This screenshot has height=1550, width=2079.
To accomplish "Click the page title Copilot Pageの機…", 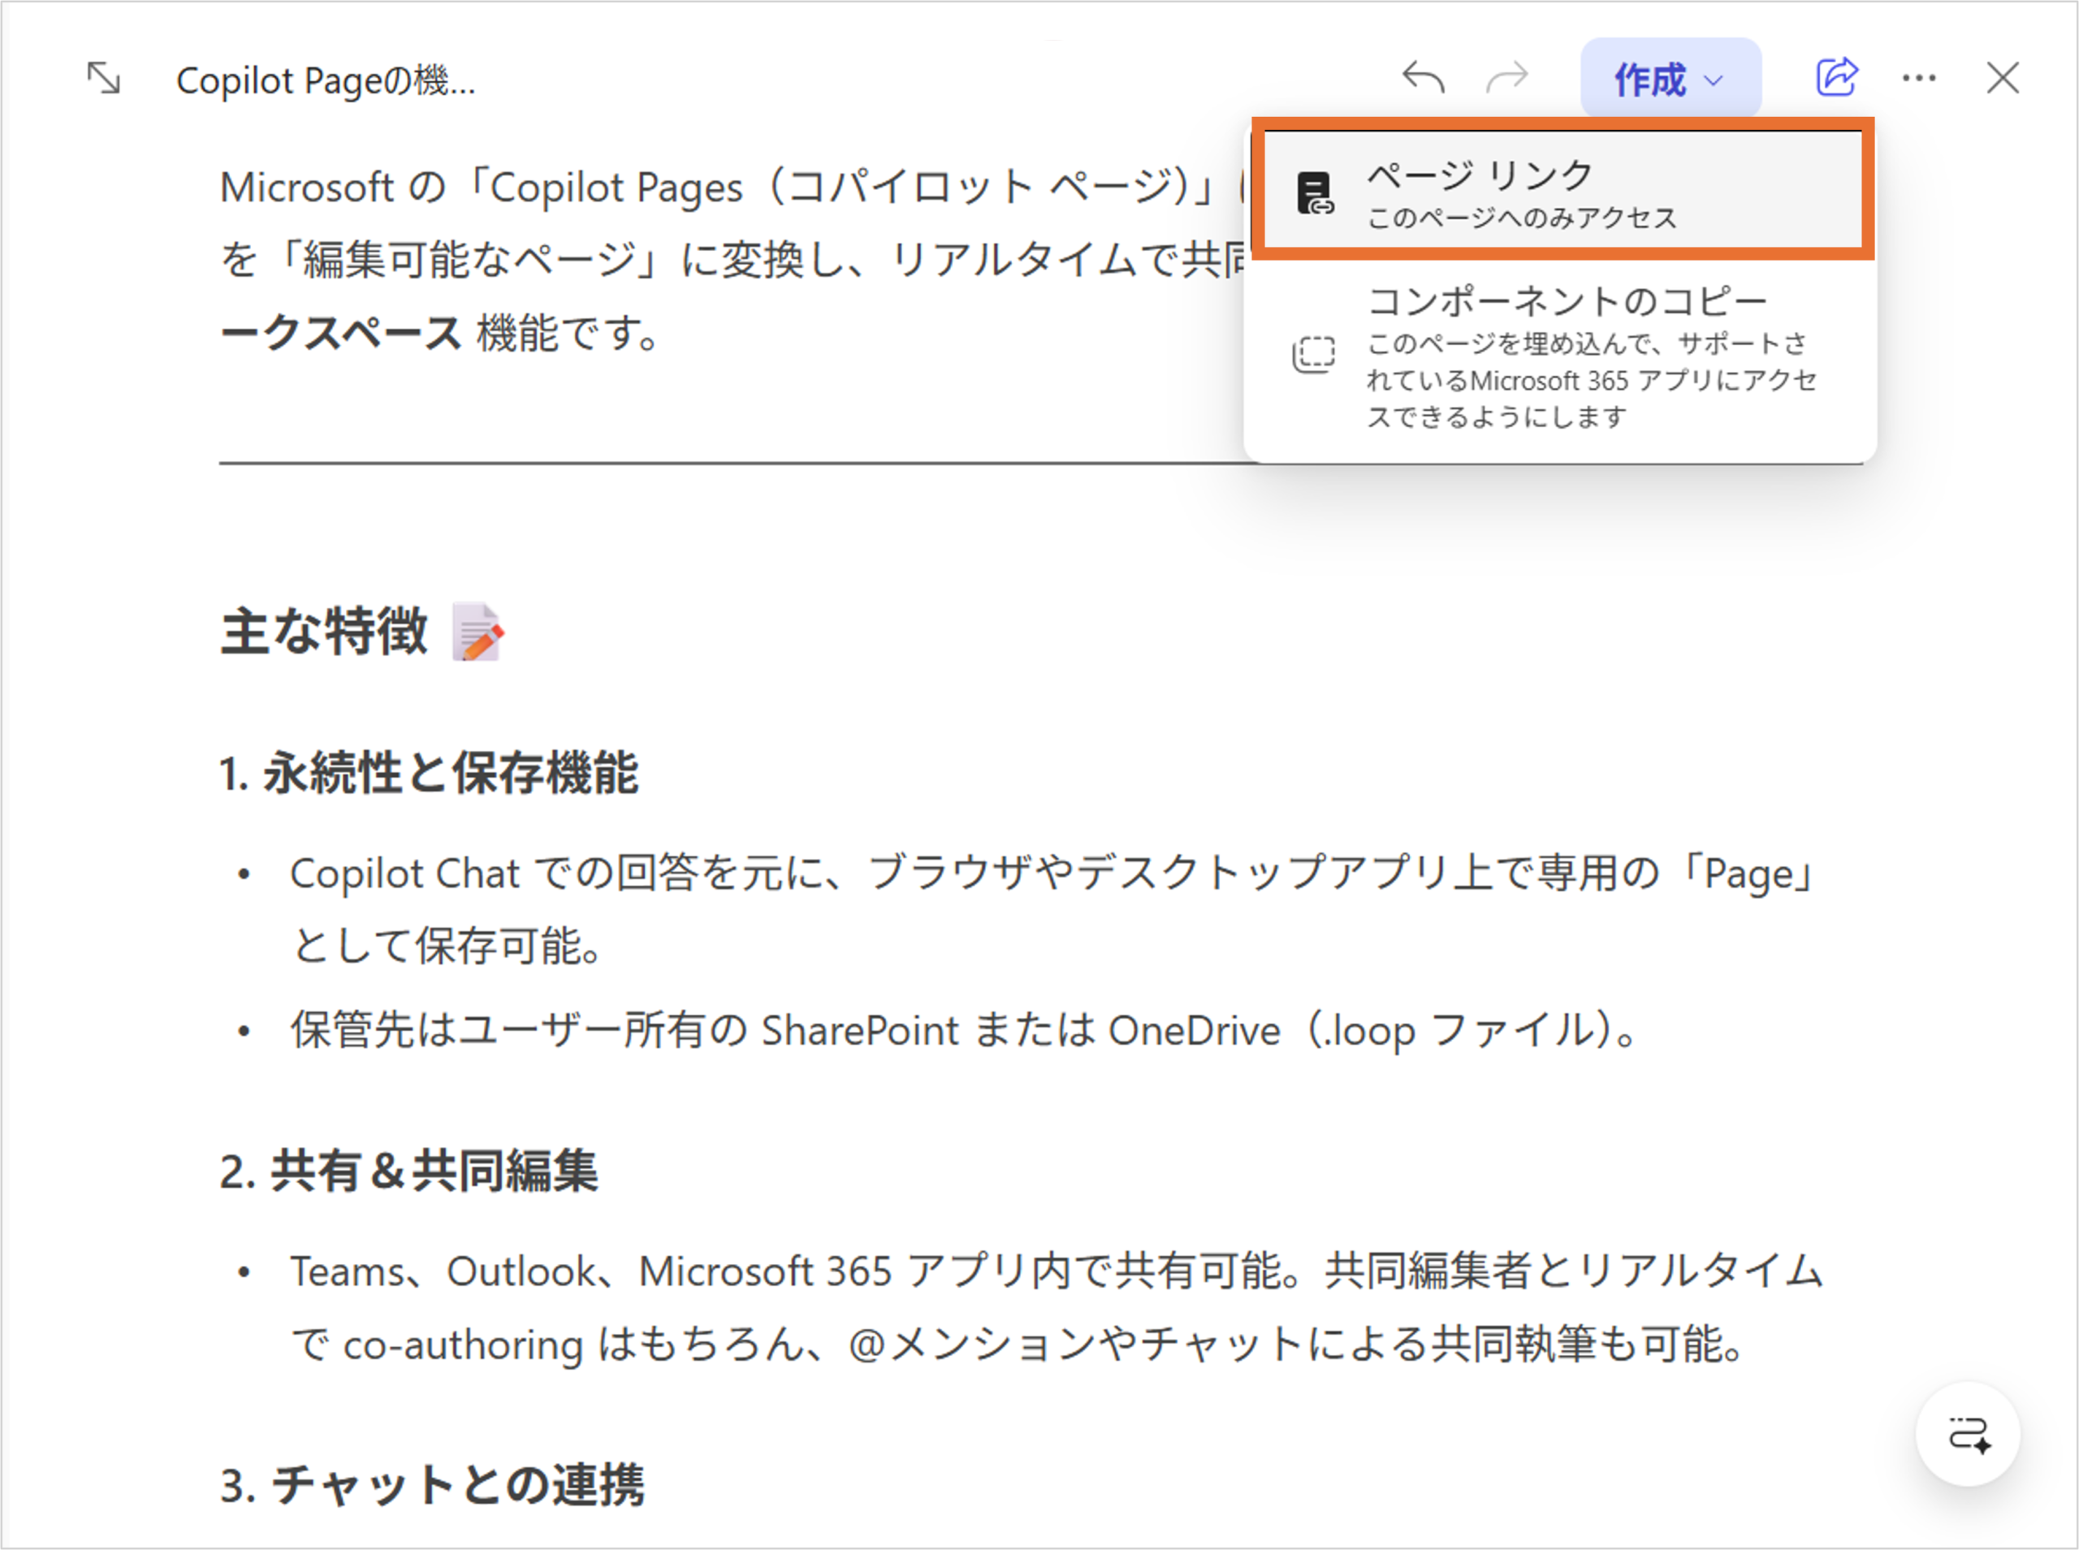I will pos(326,80).
